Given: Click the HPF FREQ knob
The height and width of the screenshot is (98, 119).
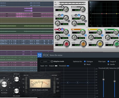Looking at the screenshot, I should point(57,23).
